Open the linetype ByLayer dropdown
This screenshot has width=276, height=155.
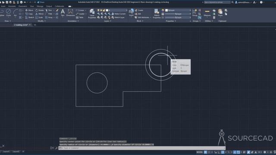(x=178, y=17)
